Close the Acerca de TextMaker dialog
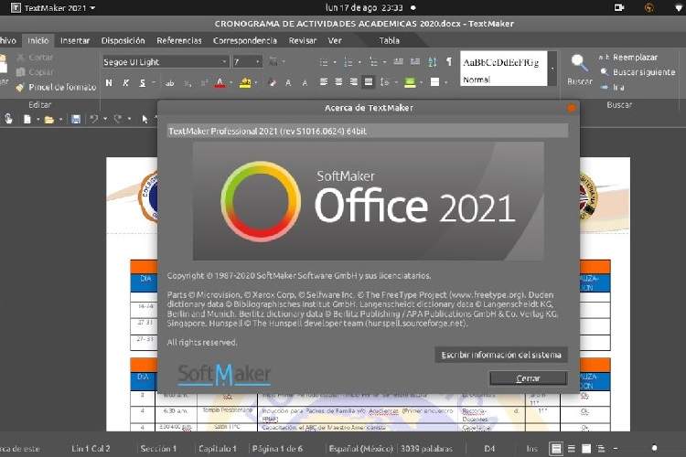This screenshot has width=686, height=457. (571, 108)
